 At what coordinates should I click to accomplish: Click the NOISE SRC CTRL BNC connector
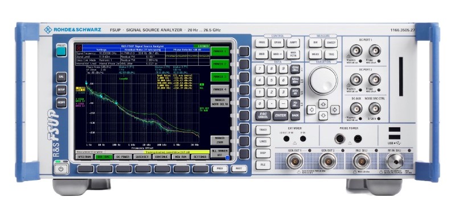pyautogui.click(x=375, y=108)
